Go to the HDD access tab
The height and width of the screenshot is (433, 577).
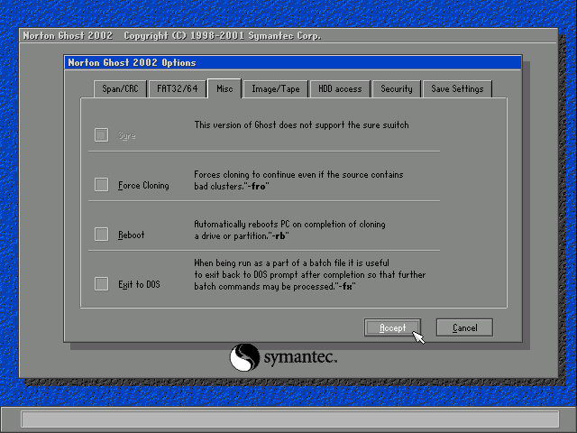click(340, 88)
